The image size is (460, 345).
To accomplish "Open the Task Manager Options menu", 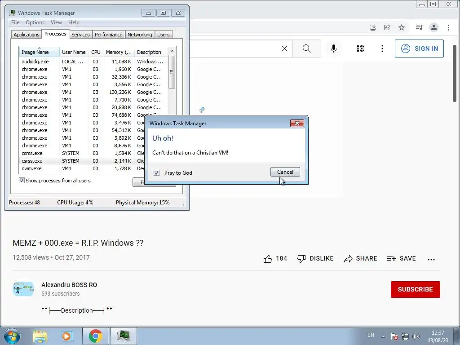I will point(35,22).
